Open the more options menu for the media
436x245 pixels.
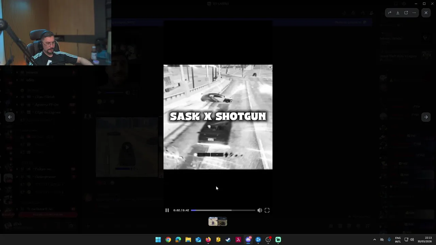pos(414,13)
